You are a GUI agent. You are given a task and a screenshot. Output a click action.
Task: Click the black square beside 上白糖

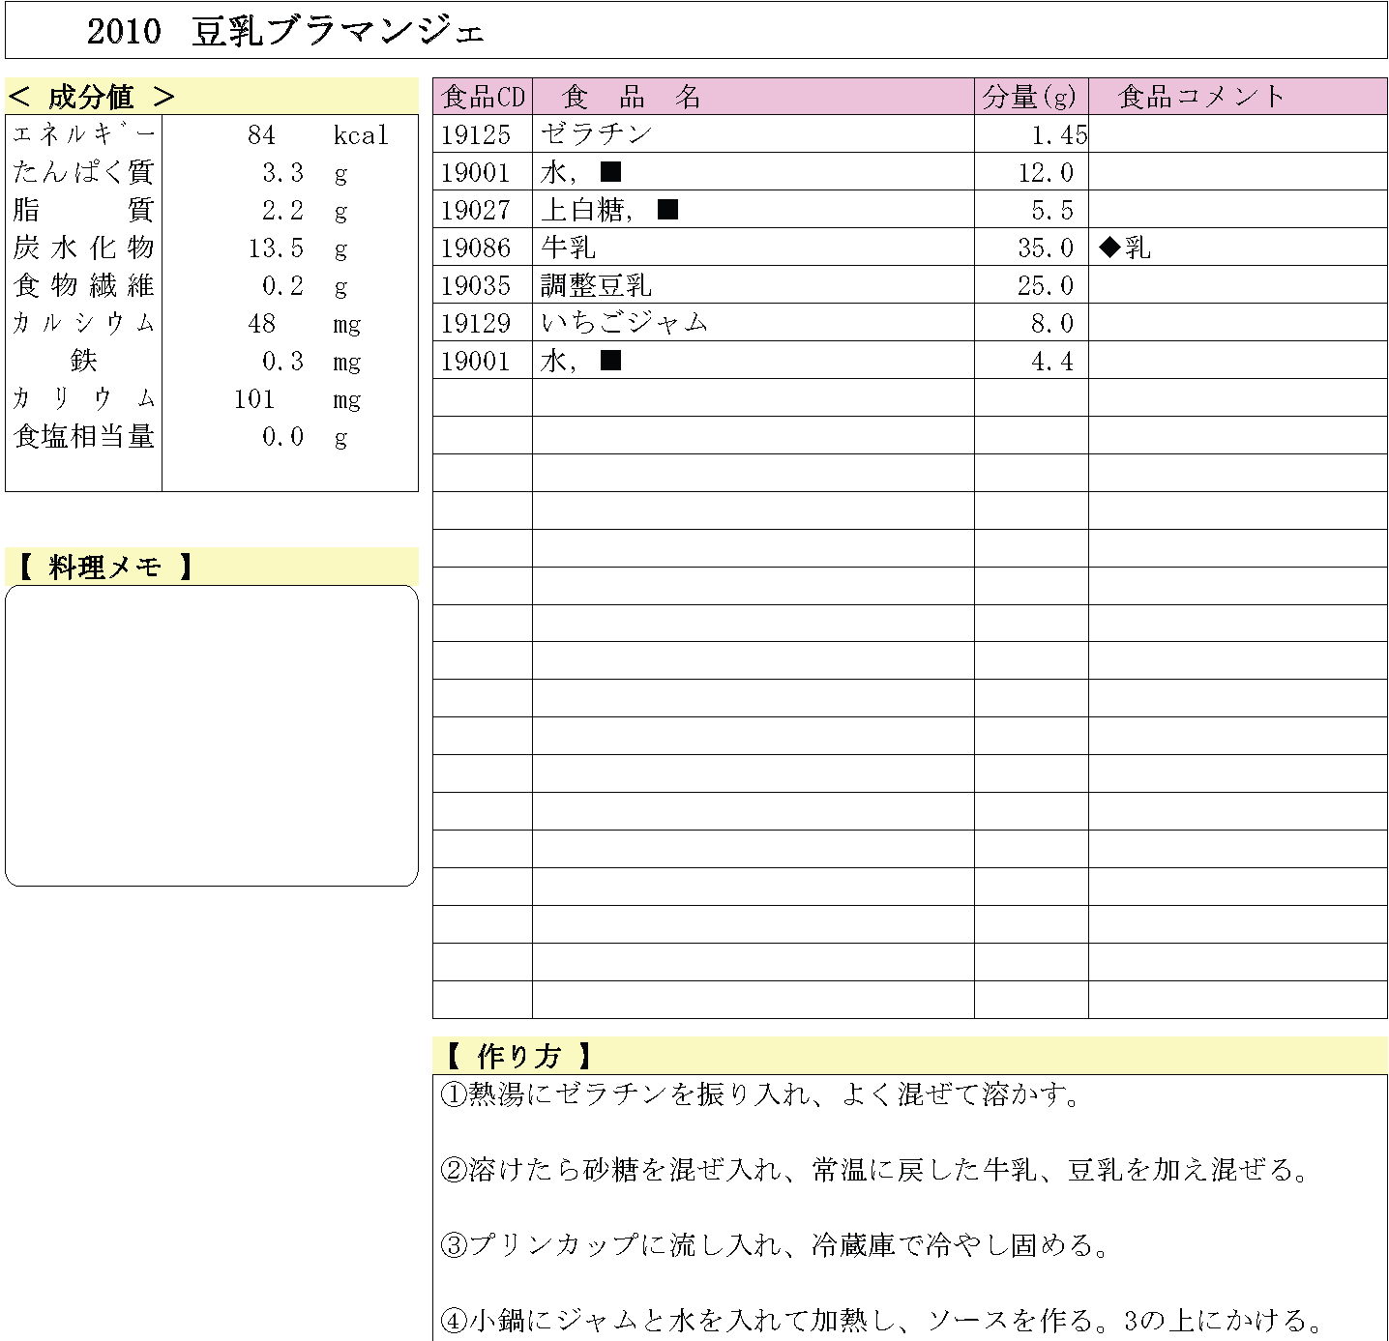pos(667,210)
